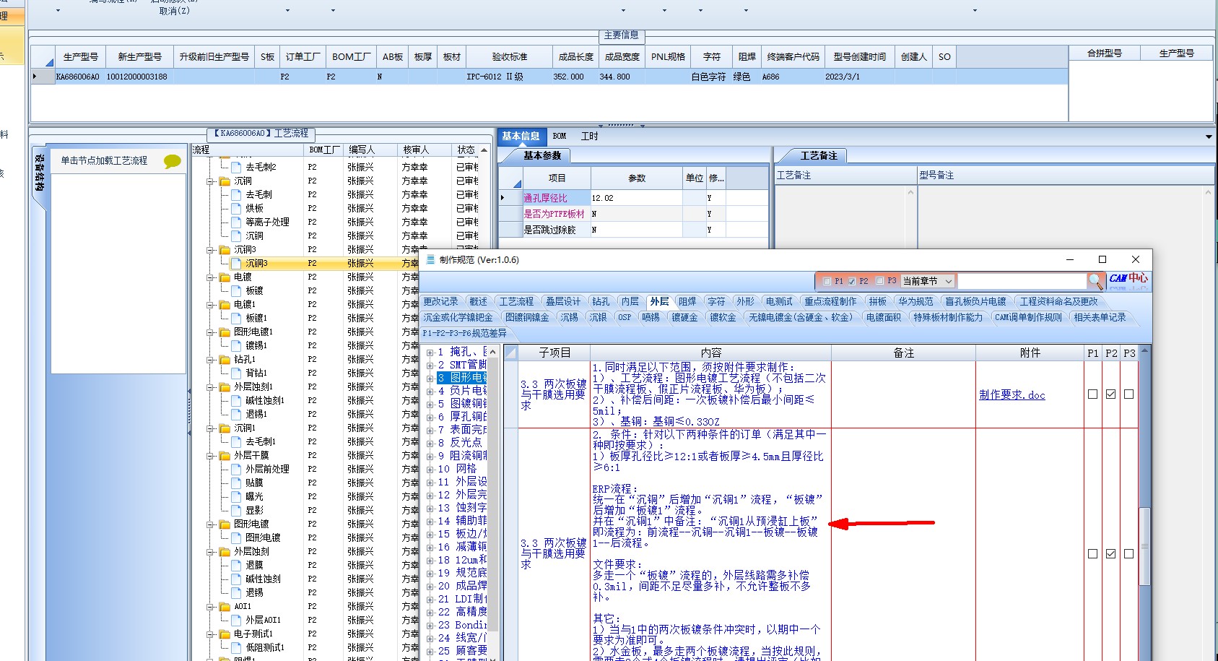Image resolution: width=1218 pixels, height=661 pixels.
Task: Click the 外层AOI1 document icon
Action: [x=236, y=620]
